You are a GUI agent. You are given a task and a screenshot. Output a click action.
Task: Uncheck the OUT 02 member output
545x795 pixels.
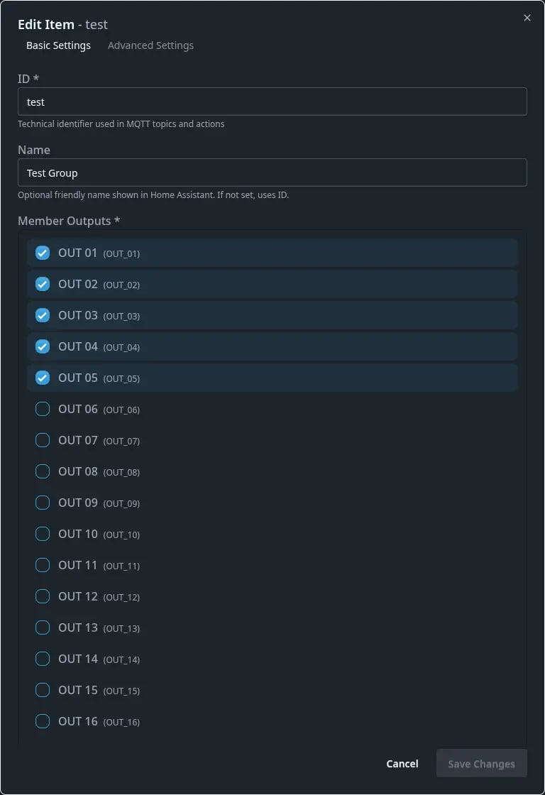(x=43, y=283)
